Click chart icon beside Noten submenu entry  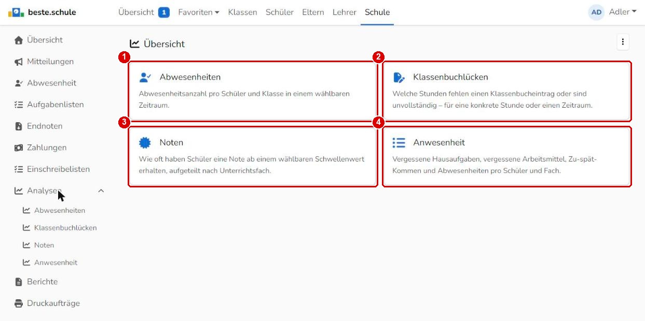[x=26, y=245]
